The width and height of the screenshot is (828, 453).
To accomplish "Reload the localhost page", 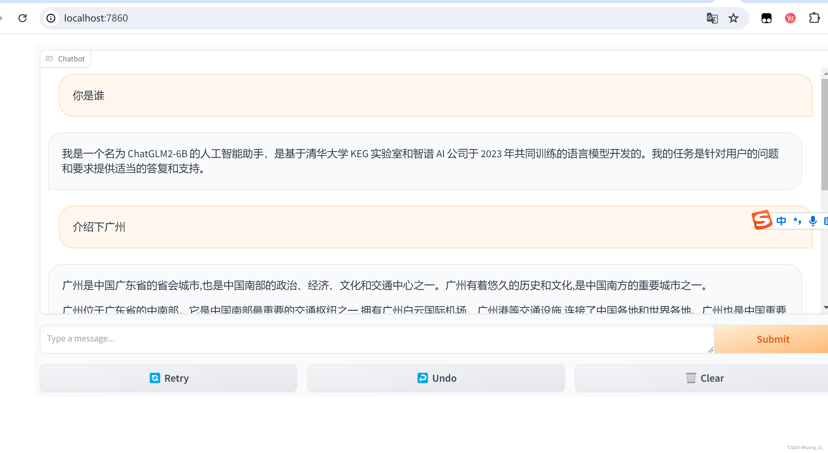I will click(x=22, y=18).
